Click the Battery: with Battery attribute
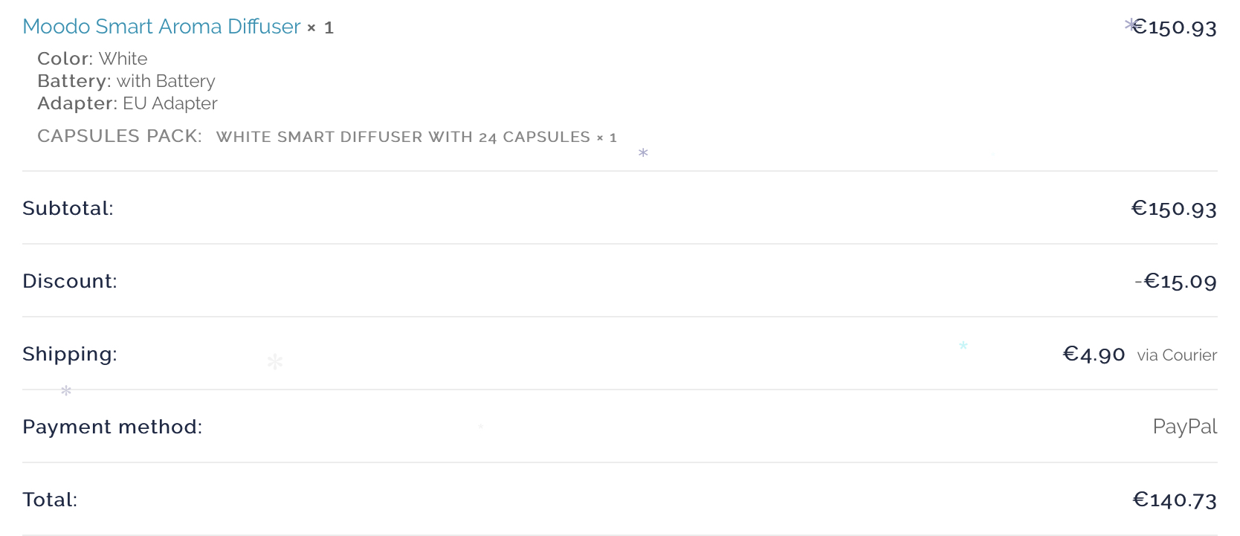The width and height of the screenshot is (1240, 536). click(126, 81)
